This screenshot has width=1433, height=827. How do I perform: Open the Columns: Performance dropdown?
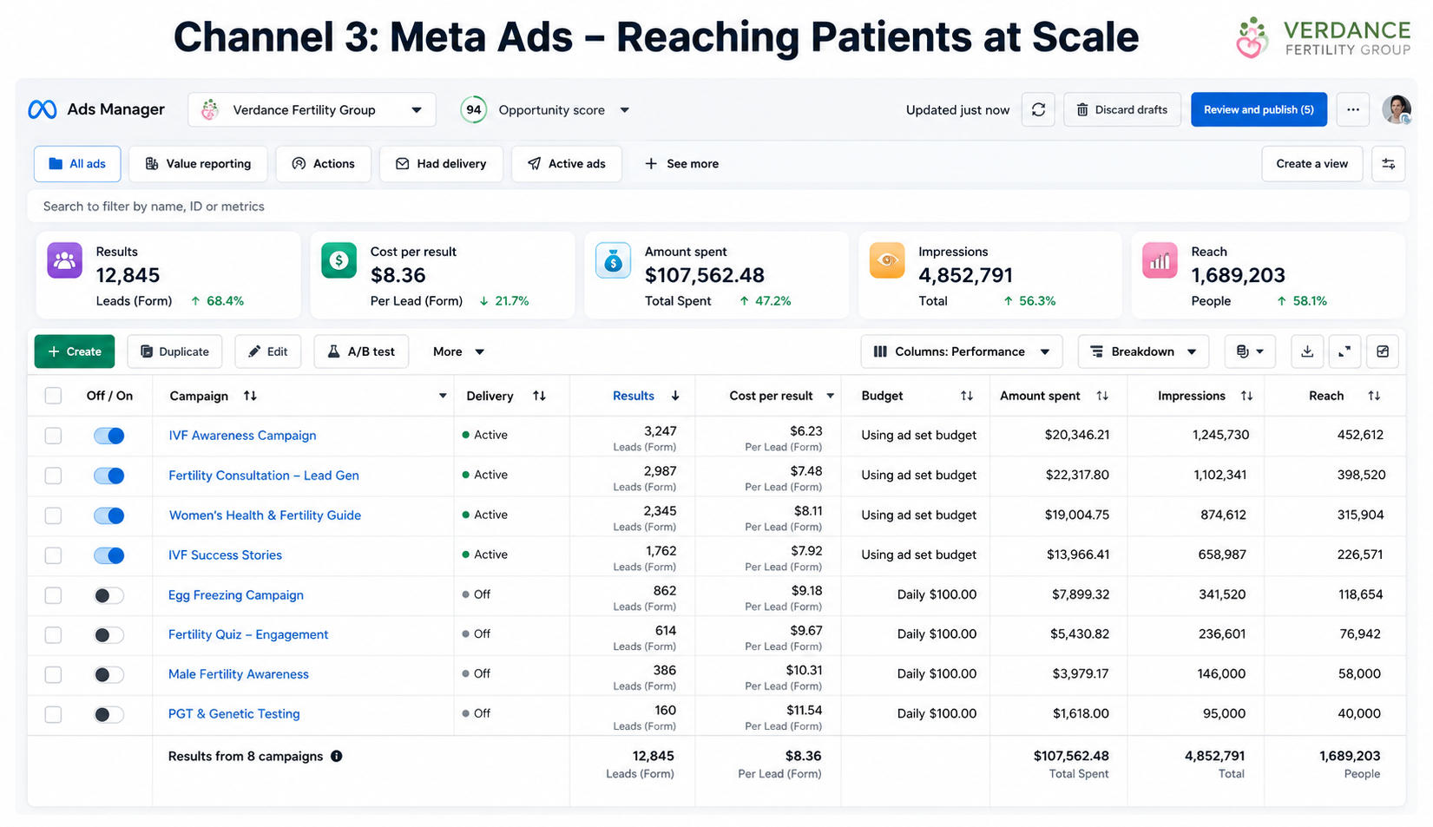[962, 351]
